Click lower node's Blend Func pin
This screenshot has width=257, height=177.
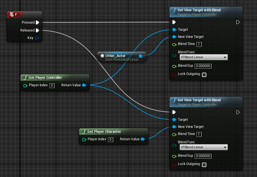[x=174, y=145]
